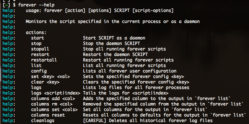Viewport: 249px width, 124px height.
Task: Click 'set <key> <val>' action text
Action: point(51,77)
